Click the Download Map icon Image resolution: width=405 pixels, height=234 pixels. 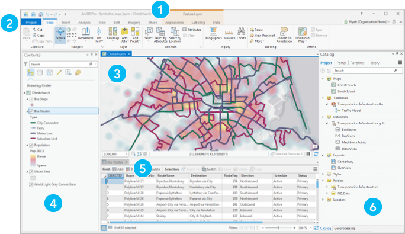pyautogui.click(x=302, y=31)
